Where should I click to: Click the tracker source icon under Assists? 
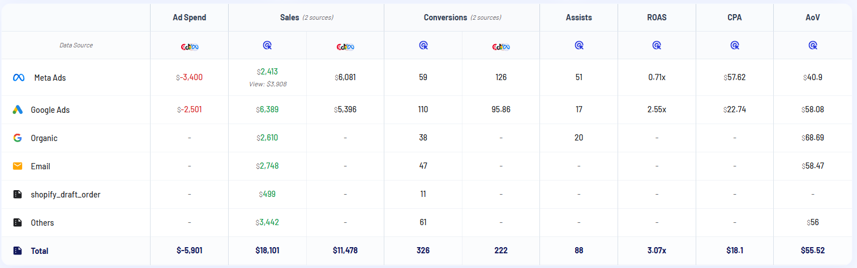(579, 45)
